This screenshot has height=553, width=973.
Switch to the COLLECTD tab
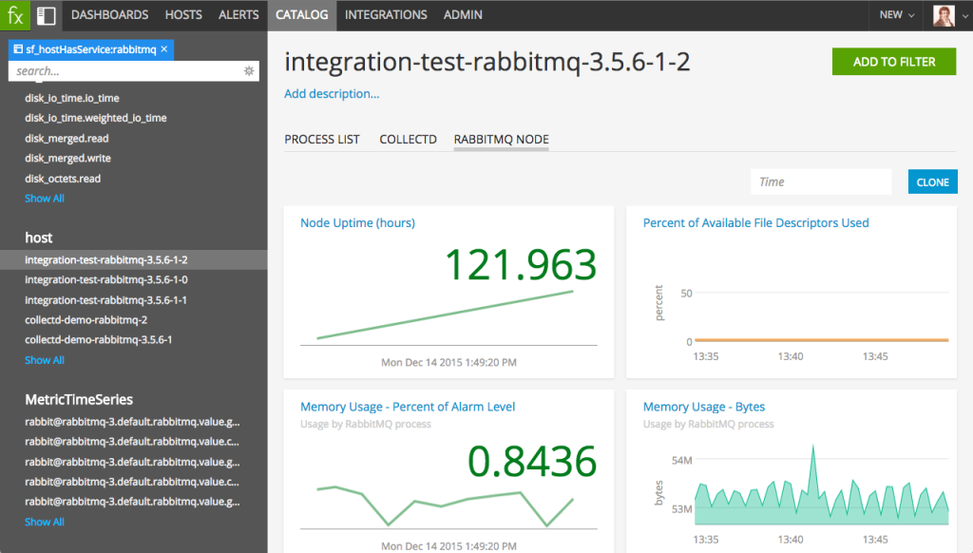click(409, 140)
